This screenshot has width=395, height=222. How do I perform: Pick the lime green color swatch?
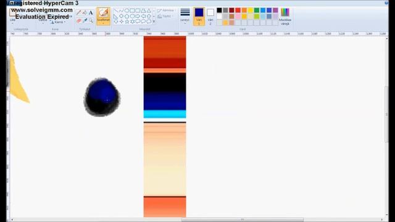point(257,17)
